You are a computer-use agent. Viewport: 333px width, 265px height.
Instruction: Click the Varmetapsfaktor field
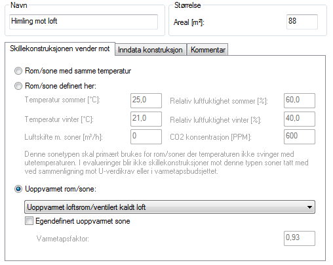(x=300, y=238)
